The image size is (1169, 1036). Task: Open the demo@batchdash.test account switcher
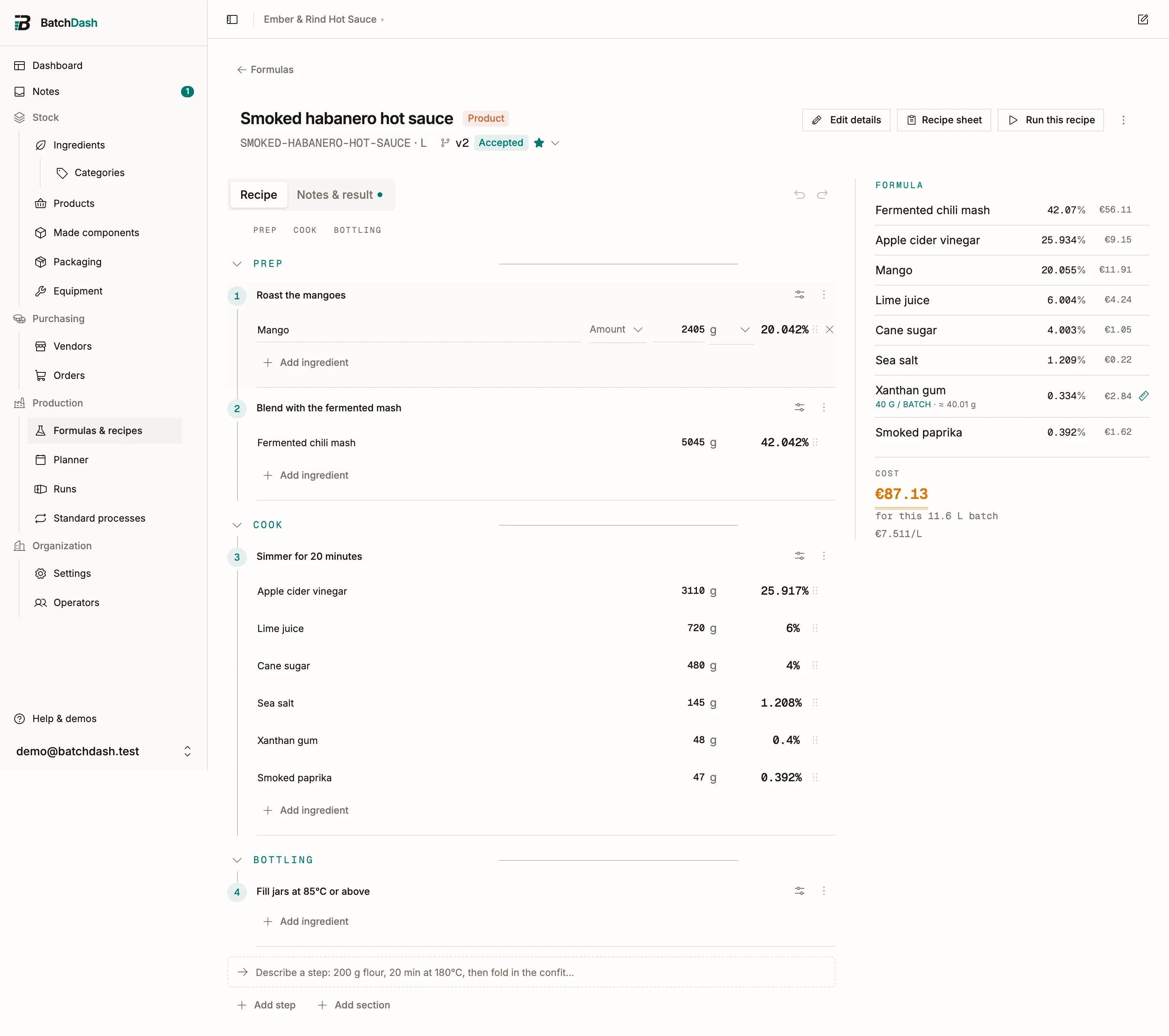[104, 751]
